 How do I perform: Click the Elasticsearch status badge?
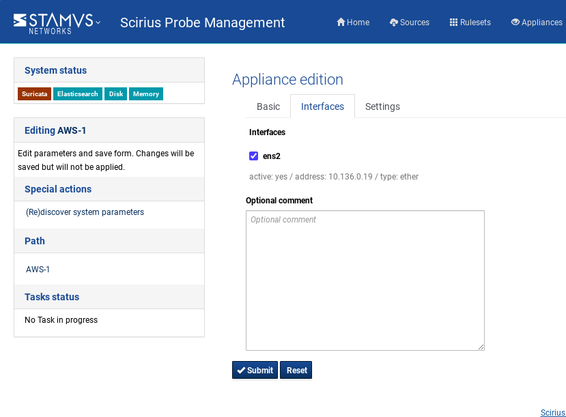pos(78,94)
